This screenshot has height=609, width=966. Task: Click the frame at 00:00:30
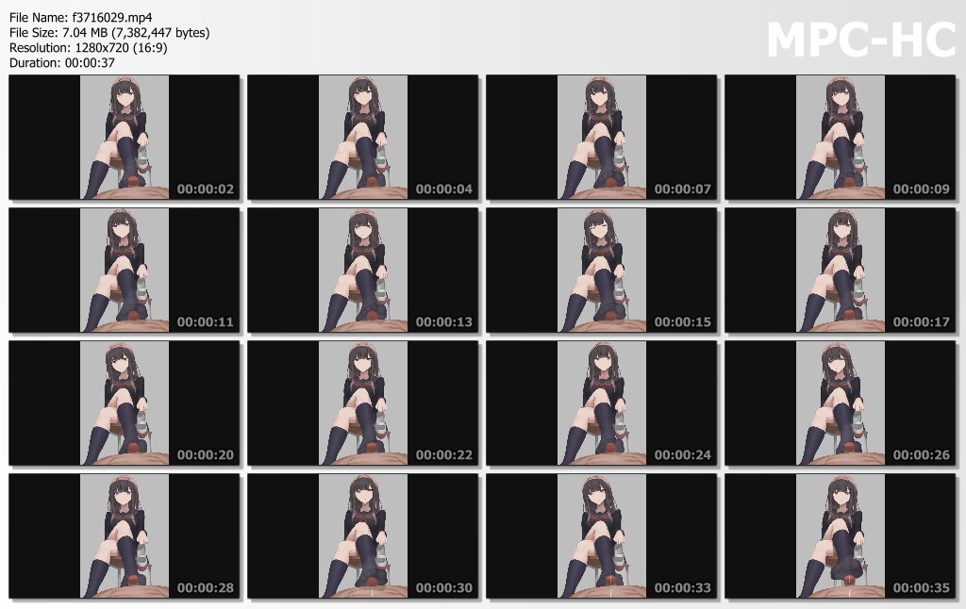pos(363,536)
